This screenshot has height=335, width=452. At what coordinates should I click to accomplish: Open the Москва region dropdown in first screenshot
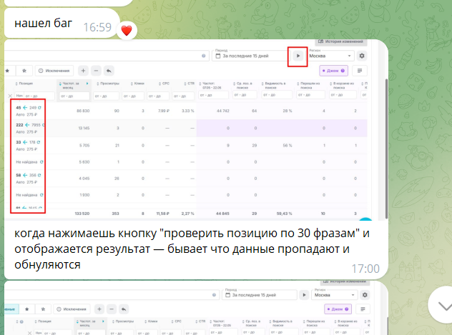point(330,56)
